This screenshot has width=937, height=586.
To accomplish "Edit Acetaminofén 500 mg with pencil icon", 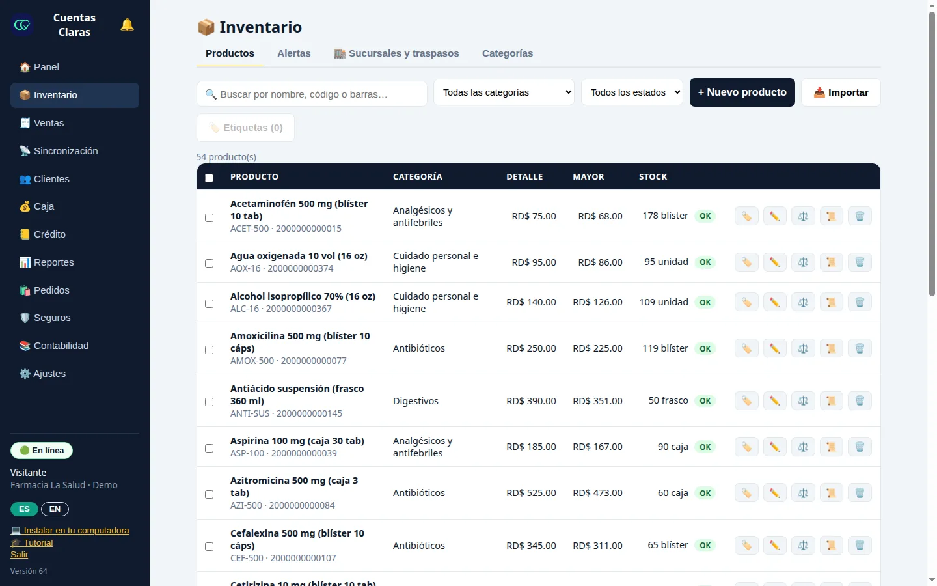I will pyautogui.click(x=774, y=216).
